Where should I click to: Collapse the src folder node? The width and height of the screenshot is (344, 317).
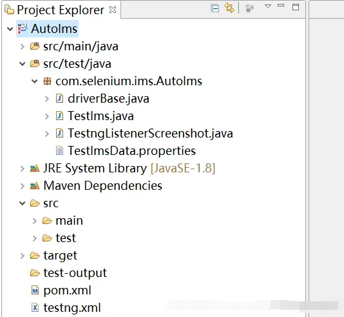(23, 203)
